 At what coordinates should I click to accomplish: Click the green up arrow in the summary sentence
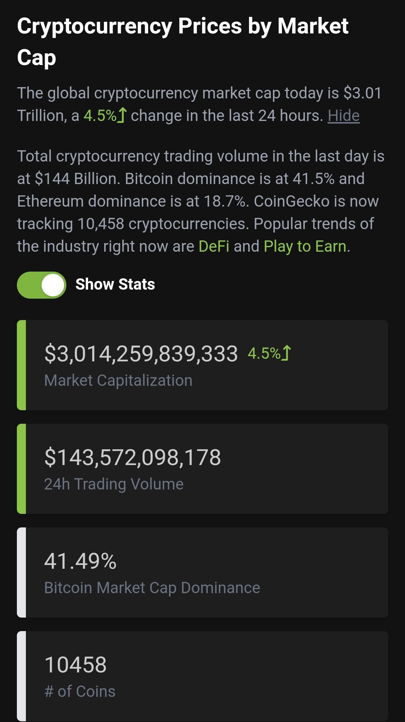click(122, 116)
